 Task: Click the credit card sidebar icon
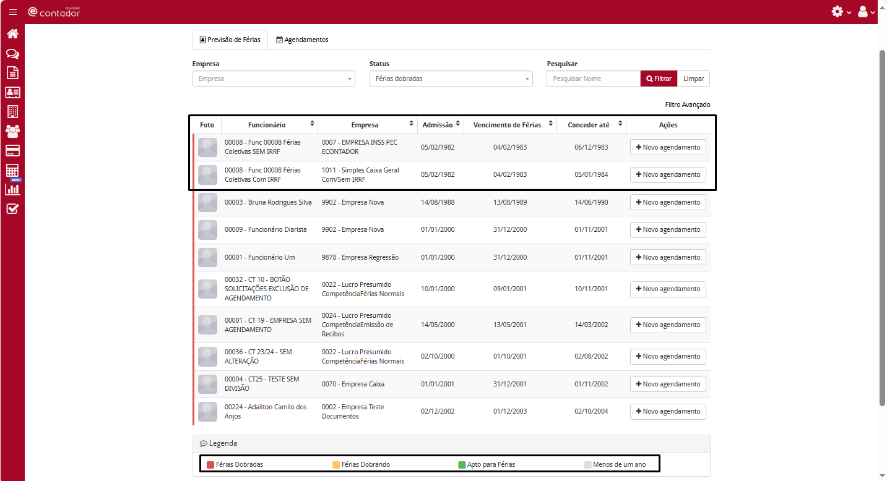12,151
